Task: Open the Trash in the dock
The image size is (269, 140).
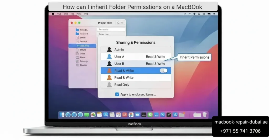Action: 205,115
